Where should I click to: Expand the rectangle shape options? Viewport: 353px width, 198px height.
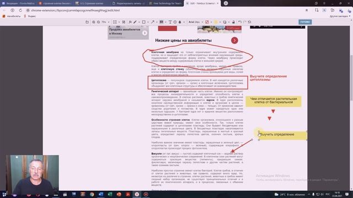[x=148, y=22]
